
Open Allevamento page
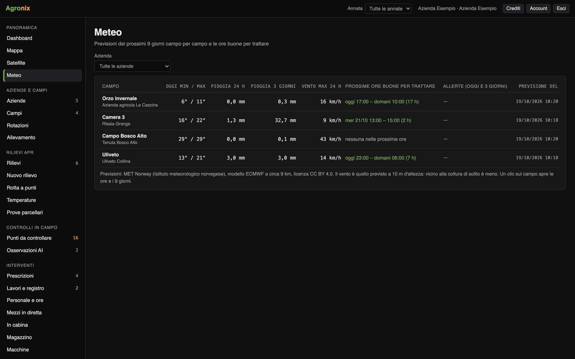(x=43, y=138)
